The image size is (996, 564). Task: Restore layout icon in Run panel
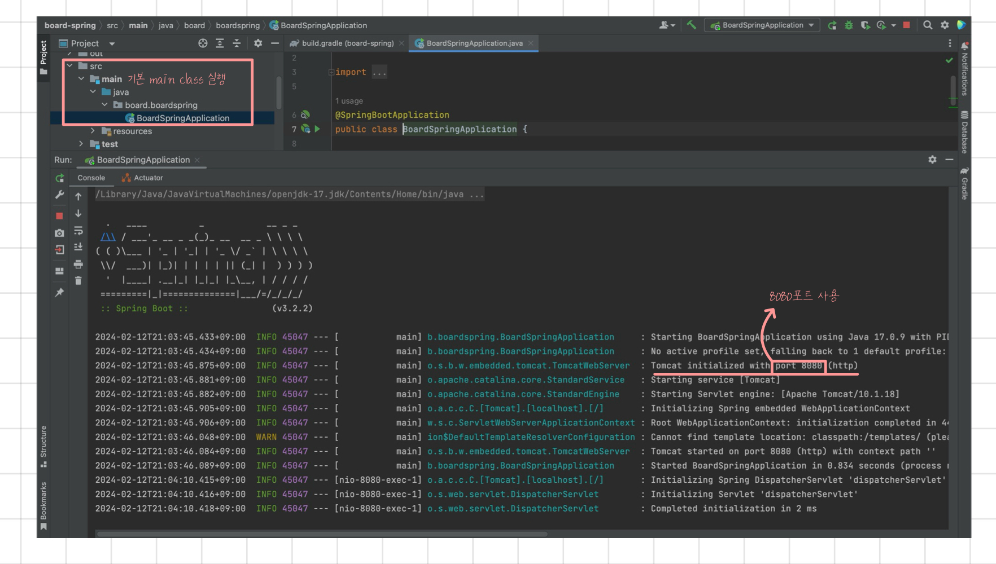60,271
